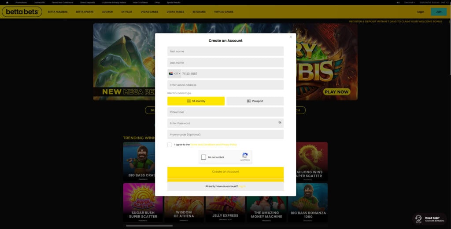Go to Betta Sports menu
Image resolution: width=451 pixels, height=229 pixels.
pyautogui.click(x=85, y=12)
